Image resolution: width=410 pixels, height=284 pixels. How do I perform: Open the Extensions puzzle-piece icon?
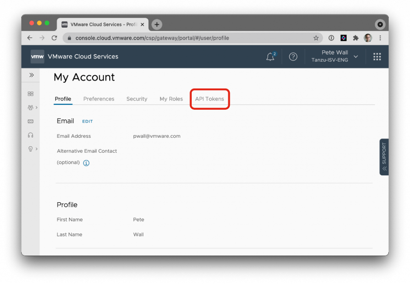pyautogui.click(x=356, y=38)
